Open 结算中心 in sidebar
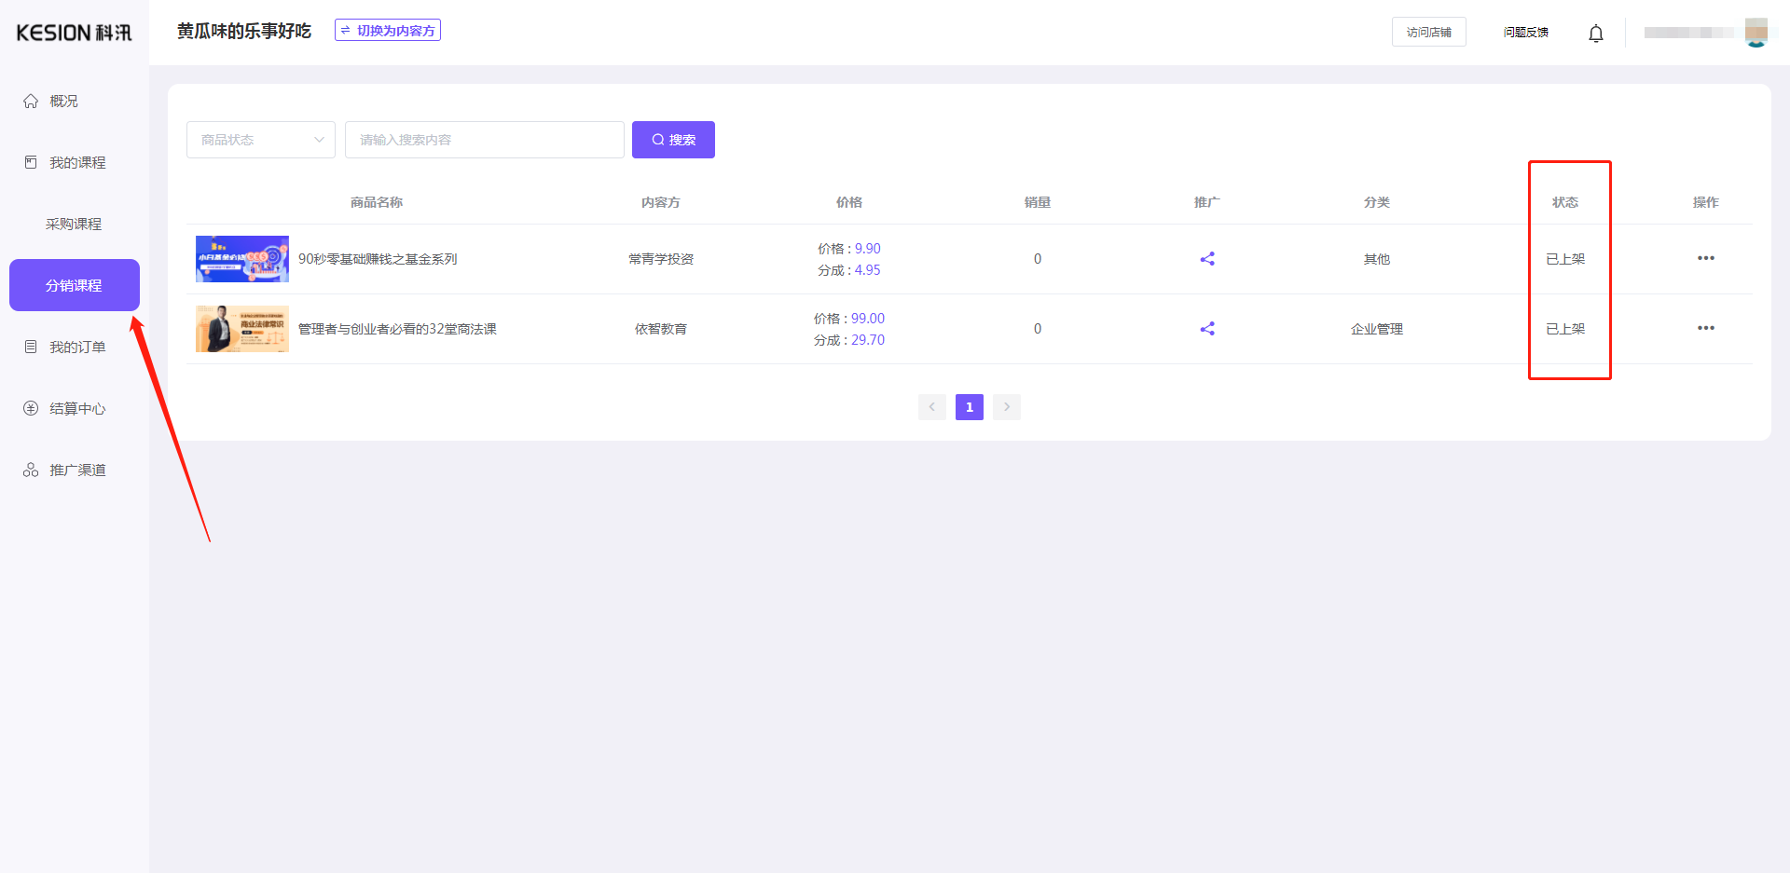Image resolution: width=1790 pixels, height=873 pixels. (x=76, y=408)
